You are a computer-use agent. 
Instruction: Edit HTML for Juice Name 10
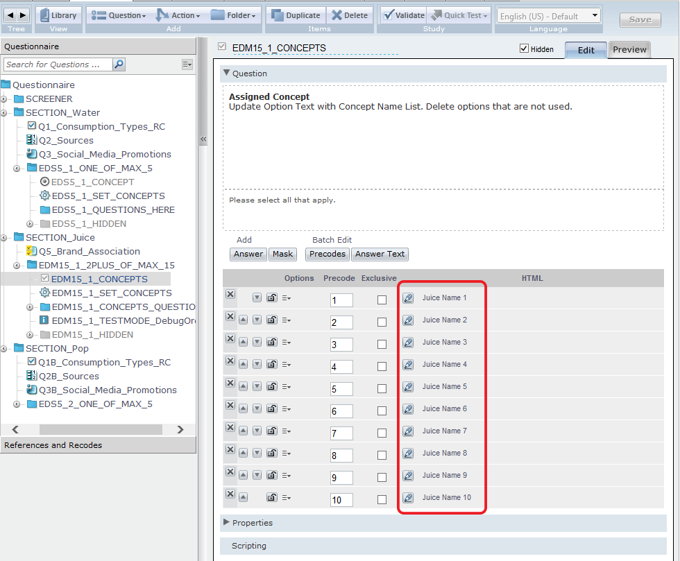click(x=408, y=498)
